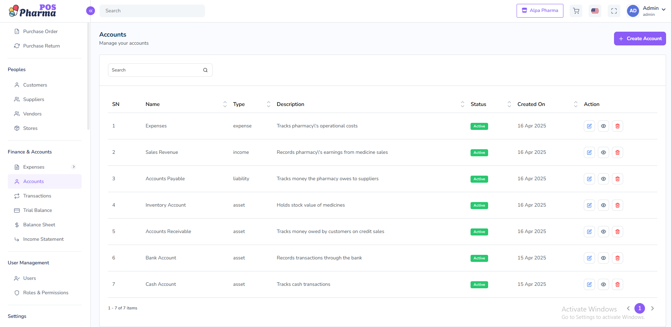View the Inventory Account details
Screen dimensions: 671x327
point(603,205)
